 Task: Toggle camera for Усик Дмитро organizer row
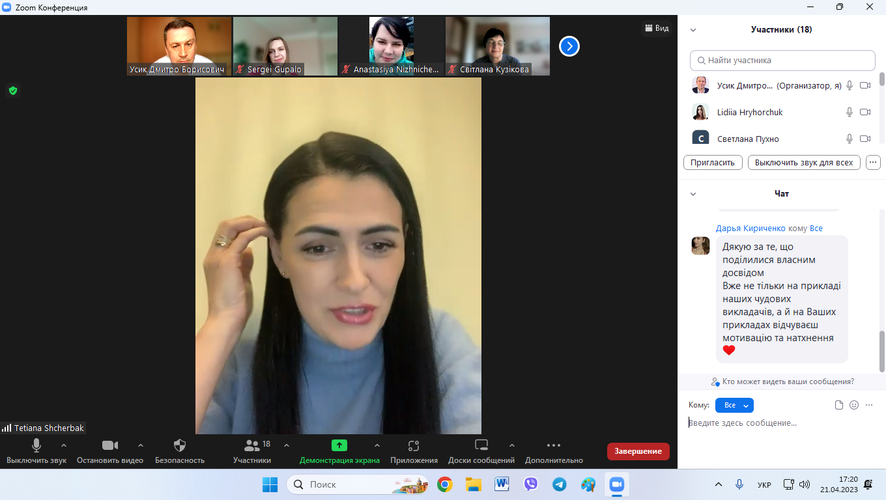coord(865,85)
